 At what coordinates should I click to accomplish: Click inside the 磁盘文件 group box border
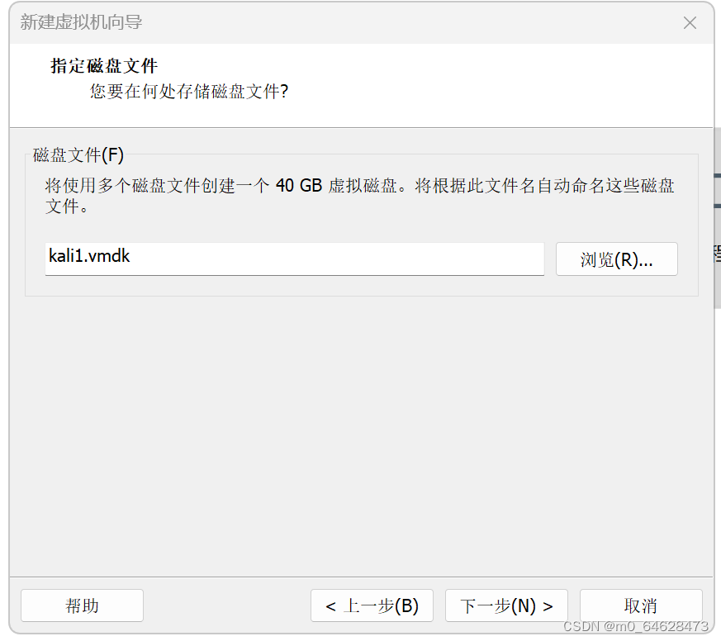[361, 226]
